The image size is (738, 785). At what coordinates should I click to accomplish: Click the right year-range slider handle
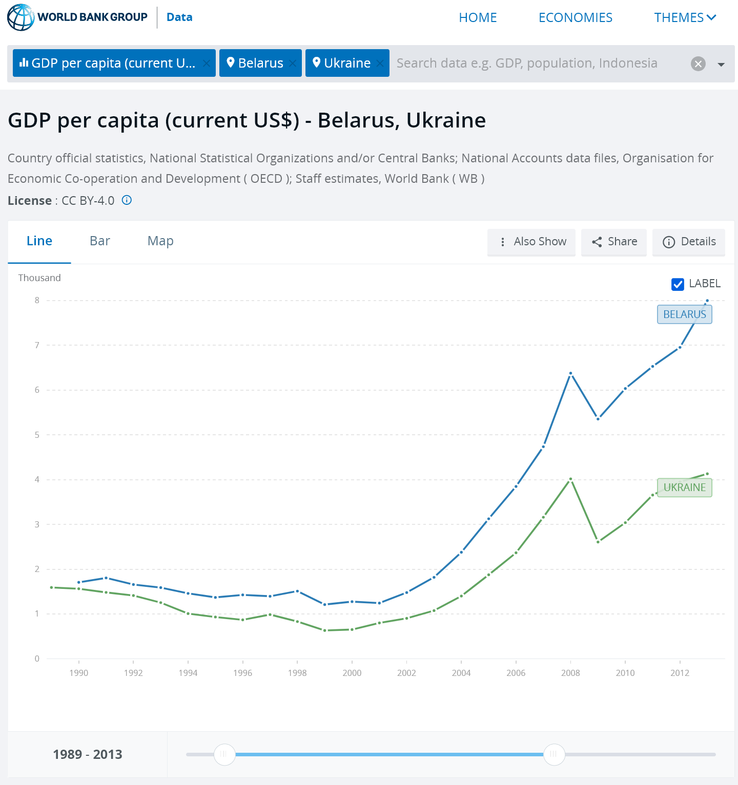coord(553,754)
